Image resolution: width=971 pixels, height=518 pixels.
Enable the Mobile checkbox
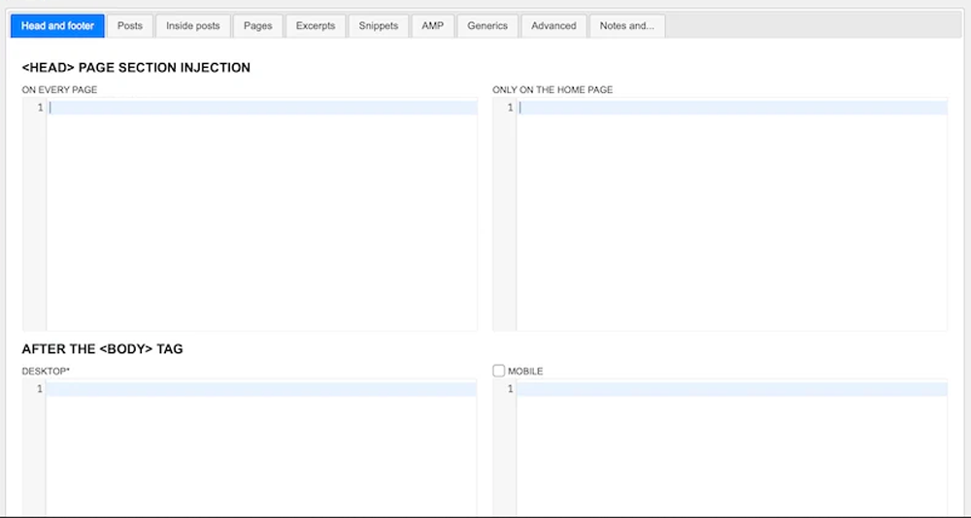pos(499,371)
